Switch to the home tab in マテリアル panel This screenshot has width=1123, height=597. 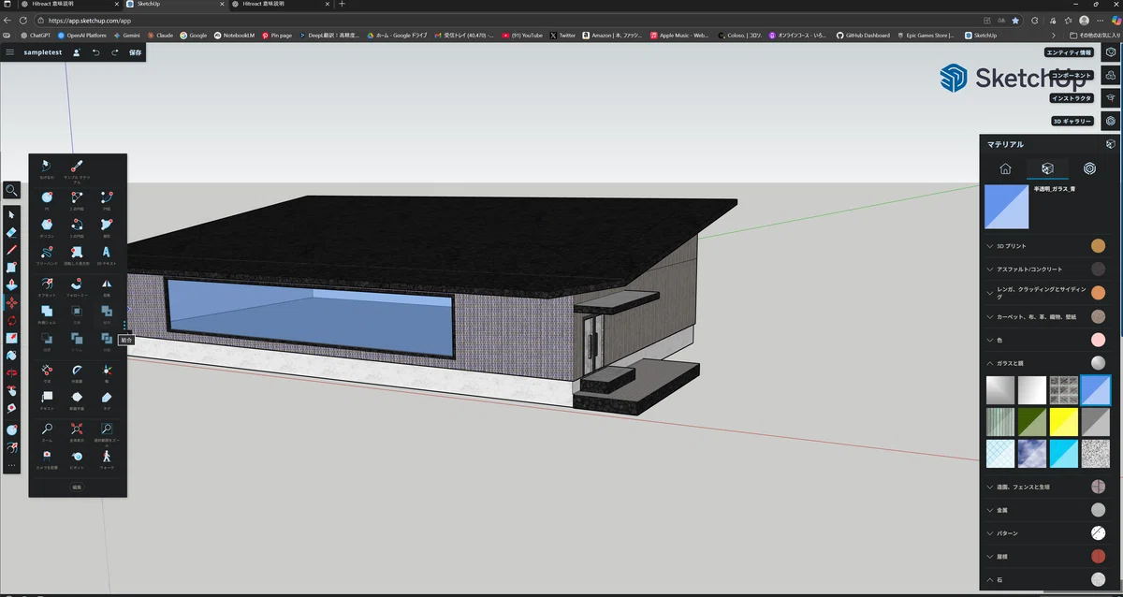[x=1005, y=169]
